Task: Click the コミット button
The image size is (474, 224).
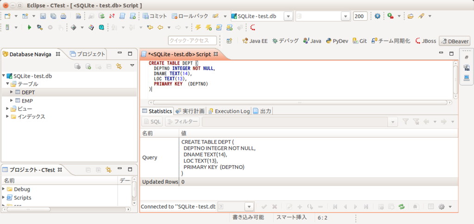Action: 155,16
